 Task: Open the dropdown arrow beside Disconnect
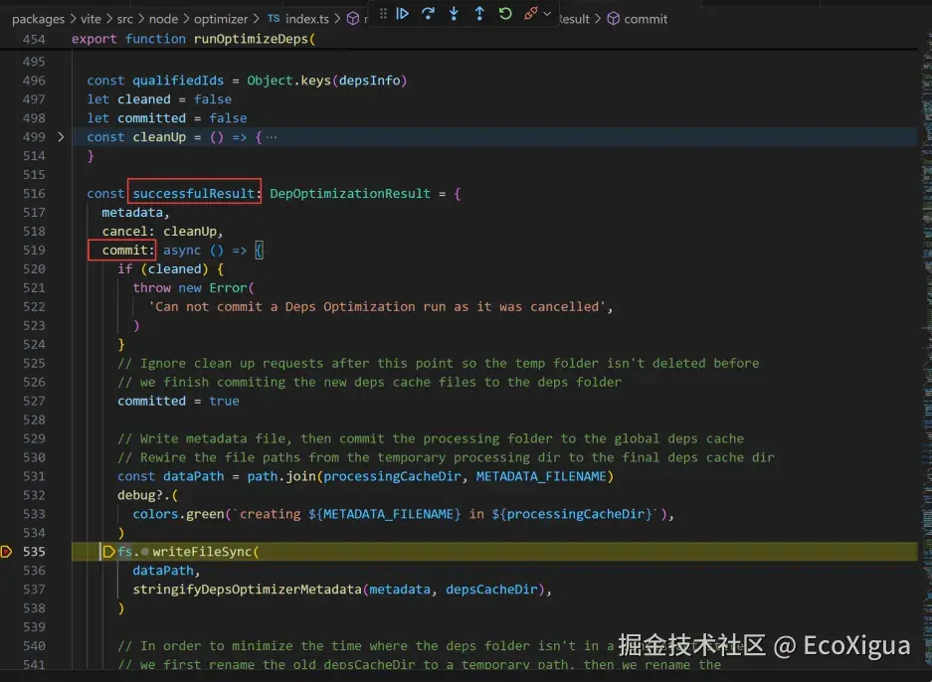pos(547,13)
